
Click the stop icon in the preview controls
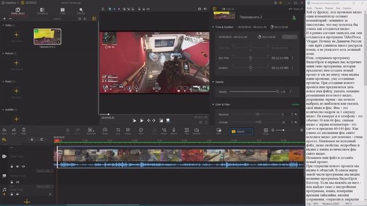161,121
